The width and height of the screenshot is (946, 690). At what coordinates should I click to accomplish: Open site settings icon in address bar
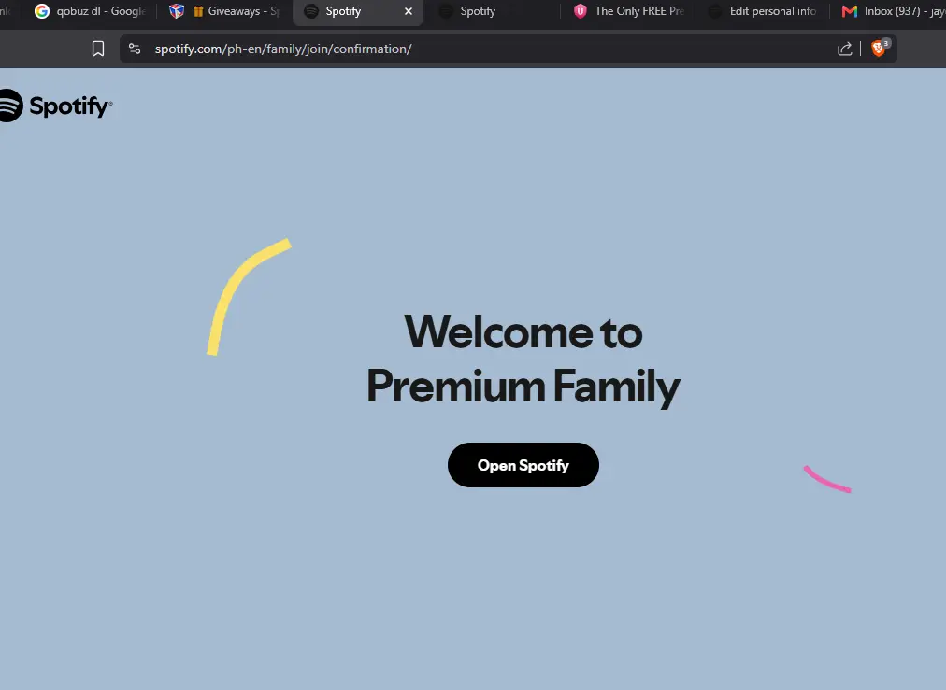point(135,49)
